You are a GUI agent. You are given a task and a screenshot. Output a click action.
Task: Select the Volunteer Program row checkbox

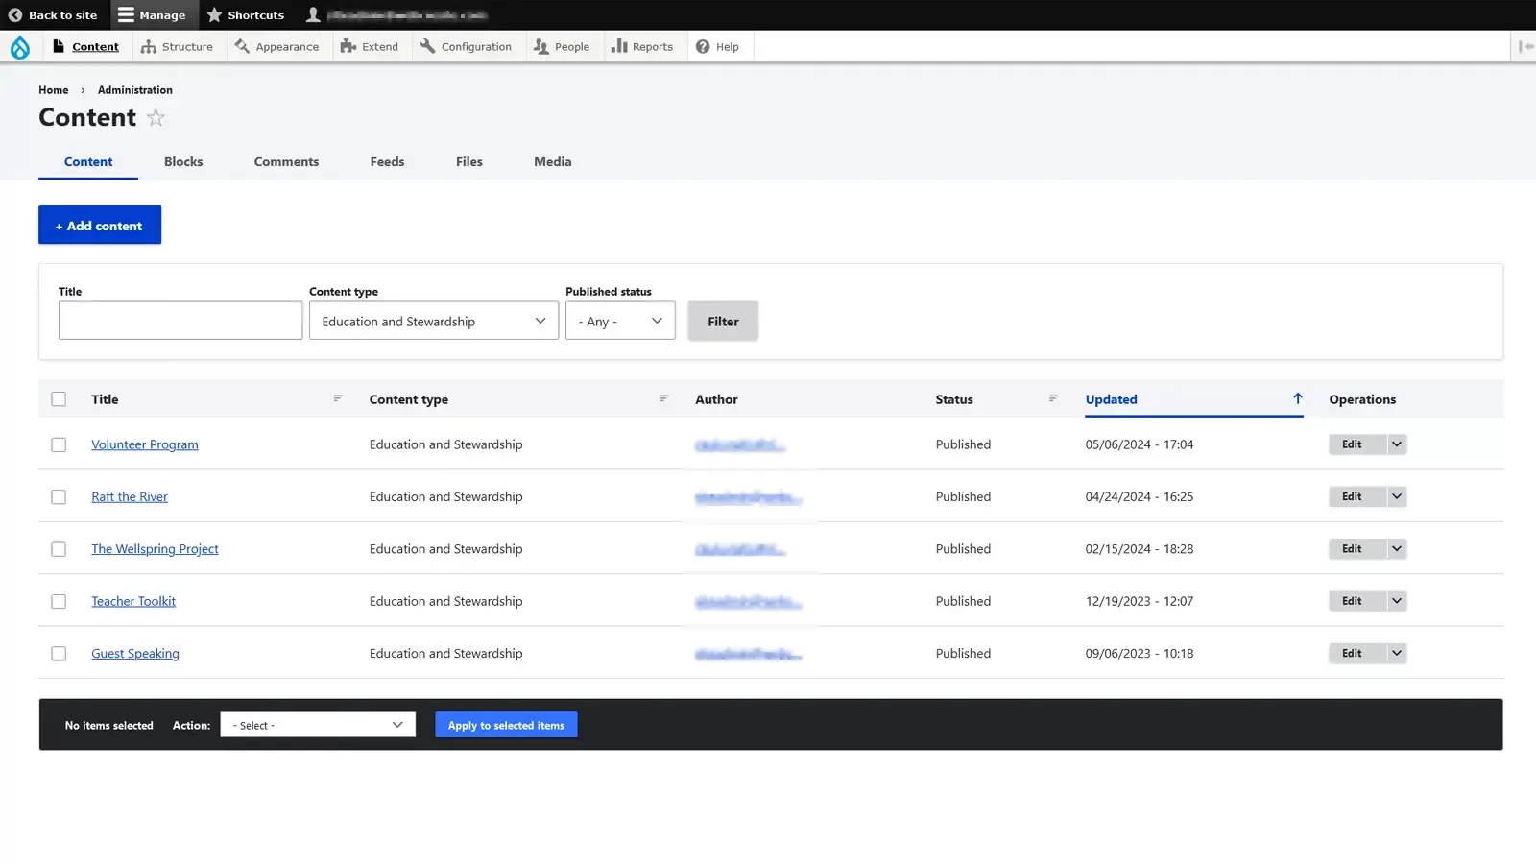tap(59, 445)
